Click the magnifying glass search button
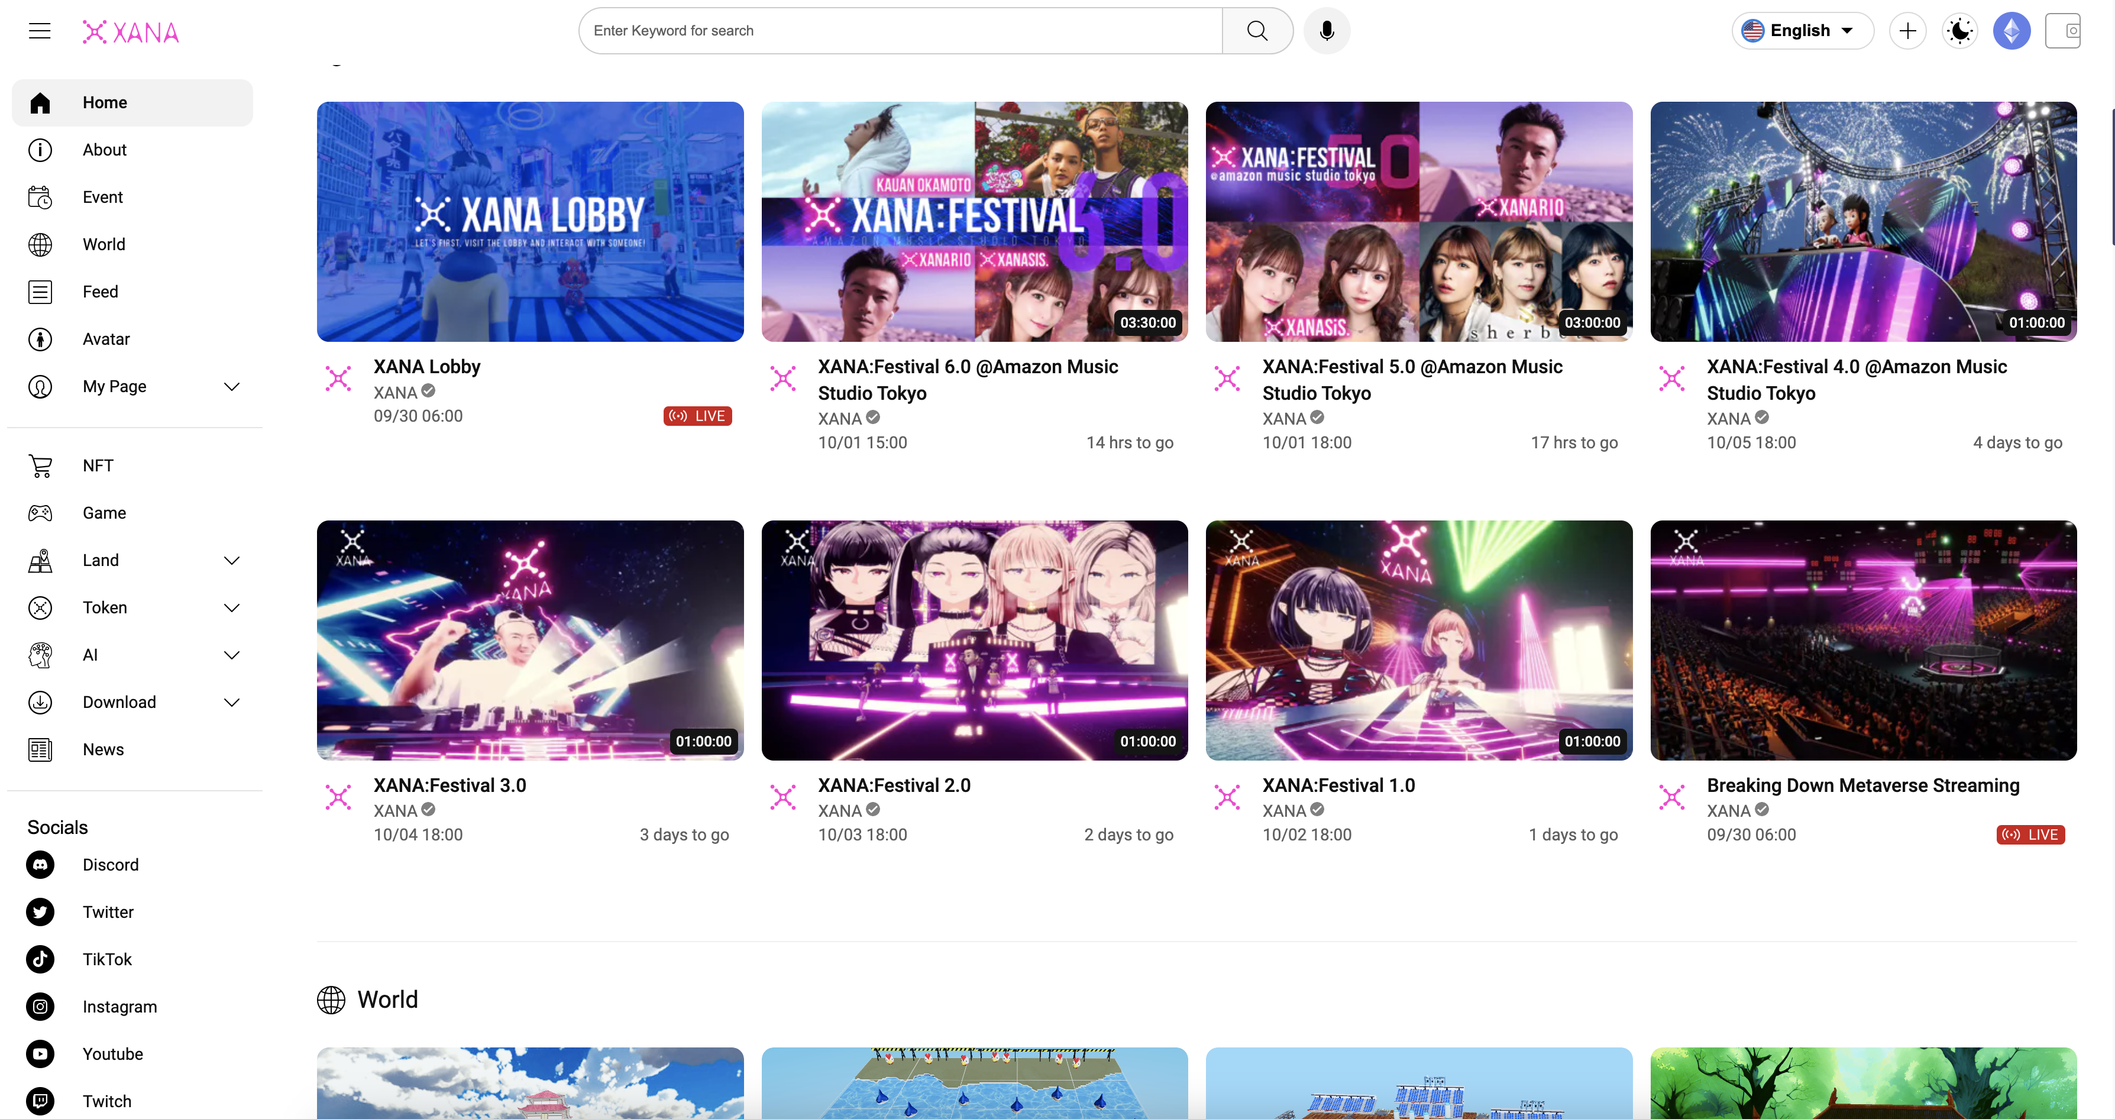The height and width of the screenshot is (1119, 2115). 1256,31
